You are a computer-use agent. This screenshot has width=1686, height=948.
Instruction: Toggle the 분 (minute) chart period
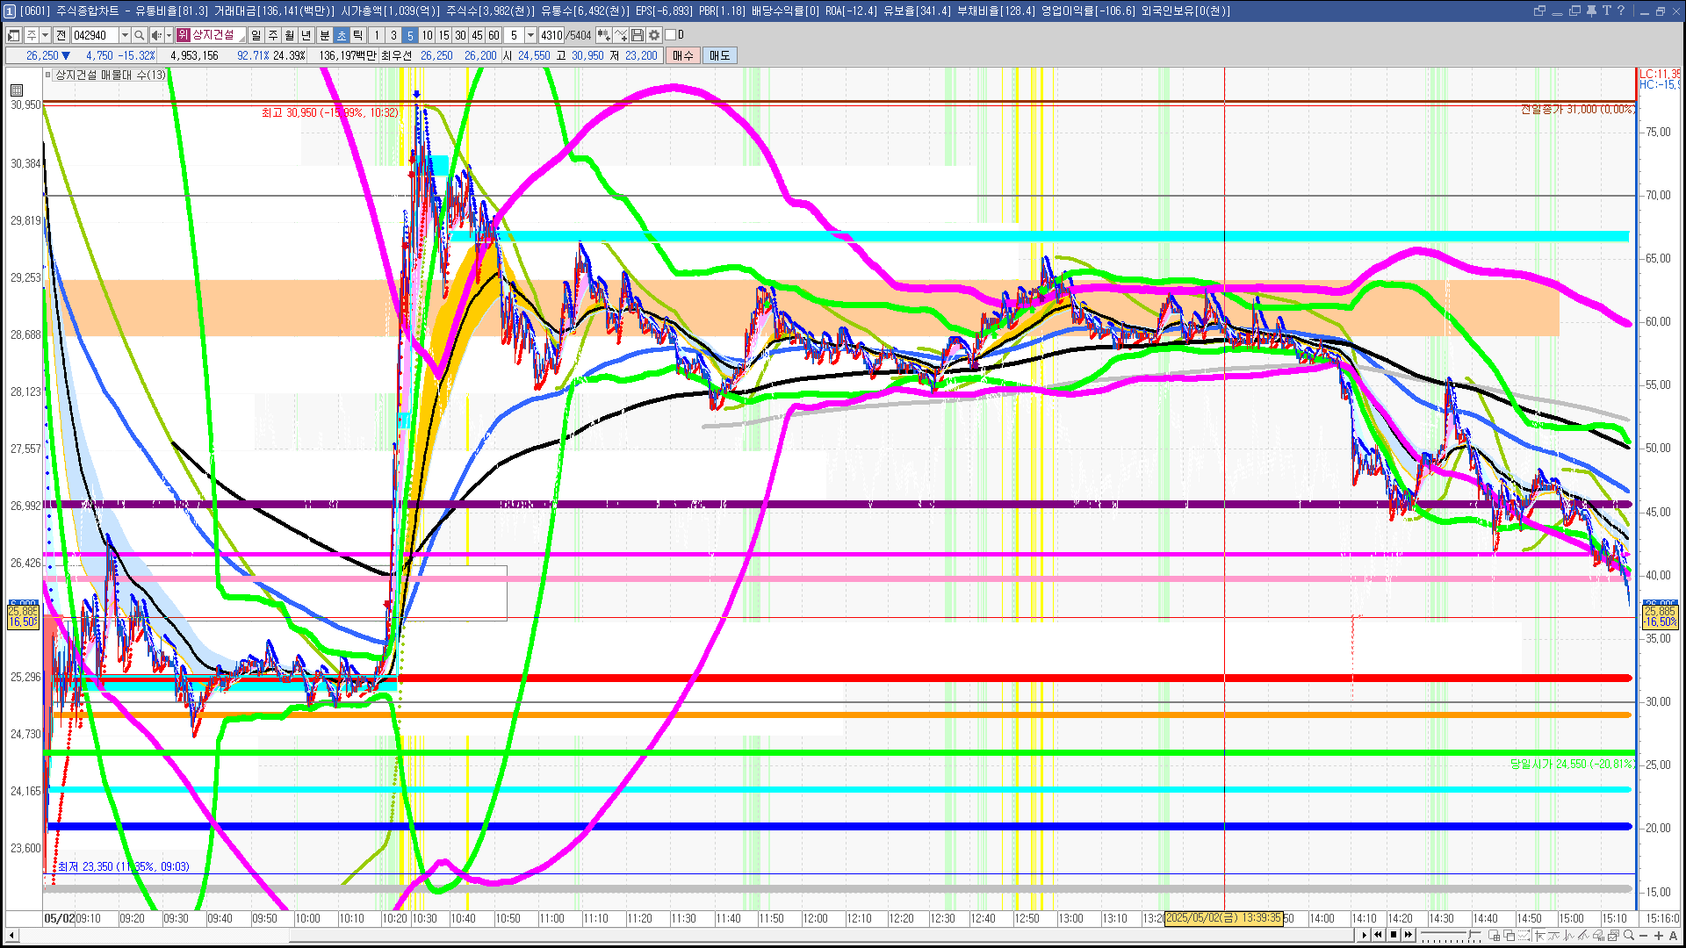coord(324,35)
